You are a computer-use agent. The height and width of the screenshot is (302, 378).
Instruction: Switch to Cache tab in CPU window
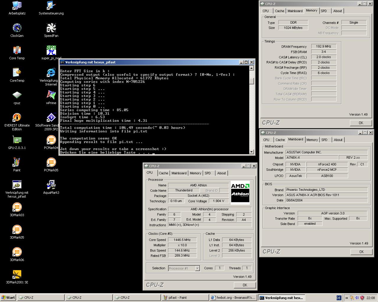[163, 173]
